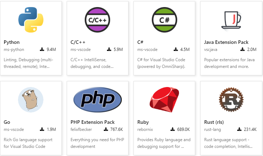This screenshot has width=263, height=156.
Task: Click the download icon beside 231.4K
Action: click(x=239, y=129)
